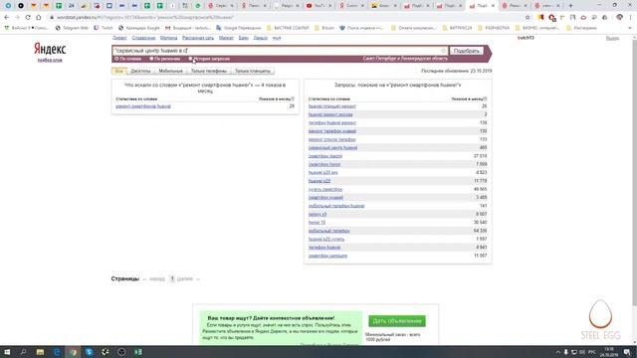Open the 'Маркет' top link
Image resolution: width=637 pixels, height=358 pixels.
coord(226,38)
